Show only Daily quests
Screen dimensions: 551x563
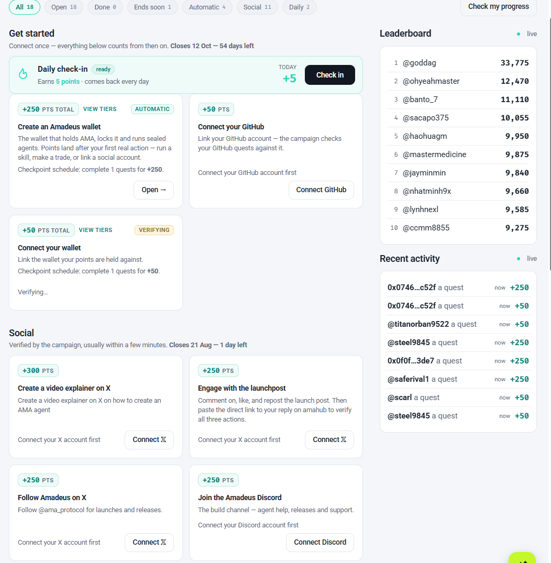pyautogui.click(x=299, y=7)
